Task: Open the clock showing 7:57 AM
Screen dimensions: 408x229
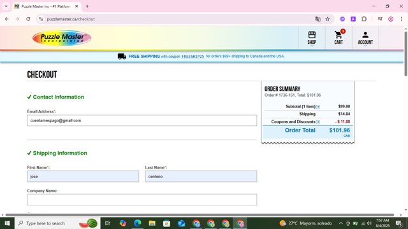Action: tap(382, 223)
